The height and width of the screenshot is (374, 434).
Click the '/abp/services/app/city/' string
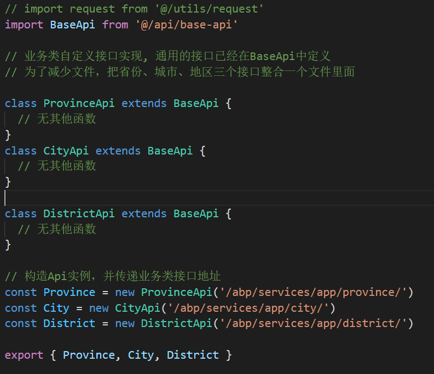click(248, 308)
